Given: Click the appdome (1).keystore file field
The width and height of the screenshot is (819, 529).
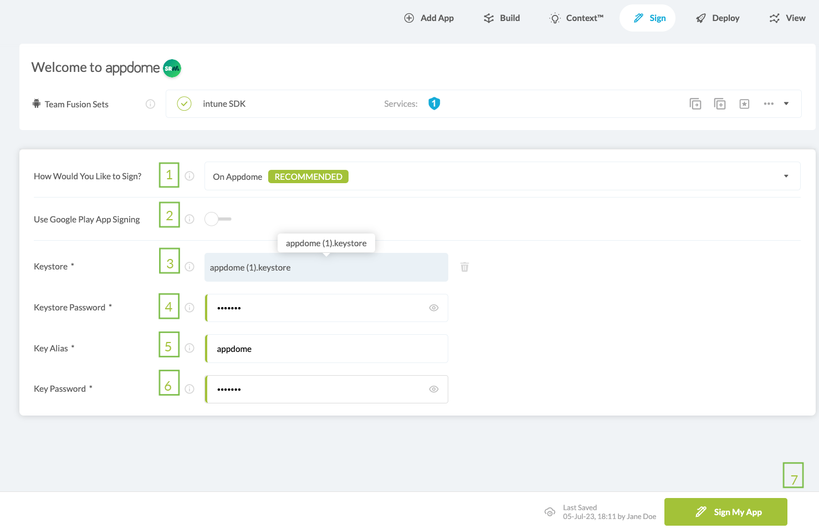Looking at the screenshot, I should [326, 267].
